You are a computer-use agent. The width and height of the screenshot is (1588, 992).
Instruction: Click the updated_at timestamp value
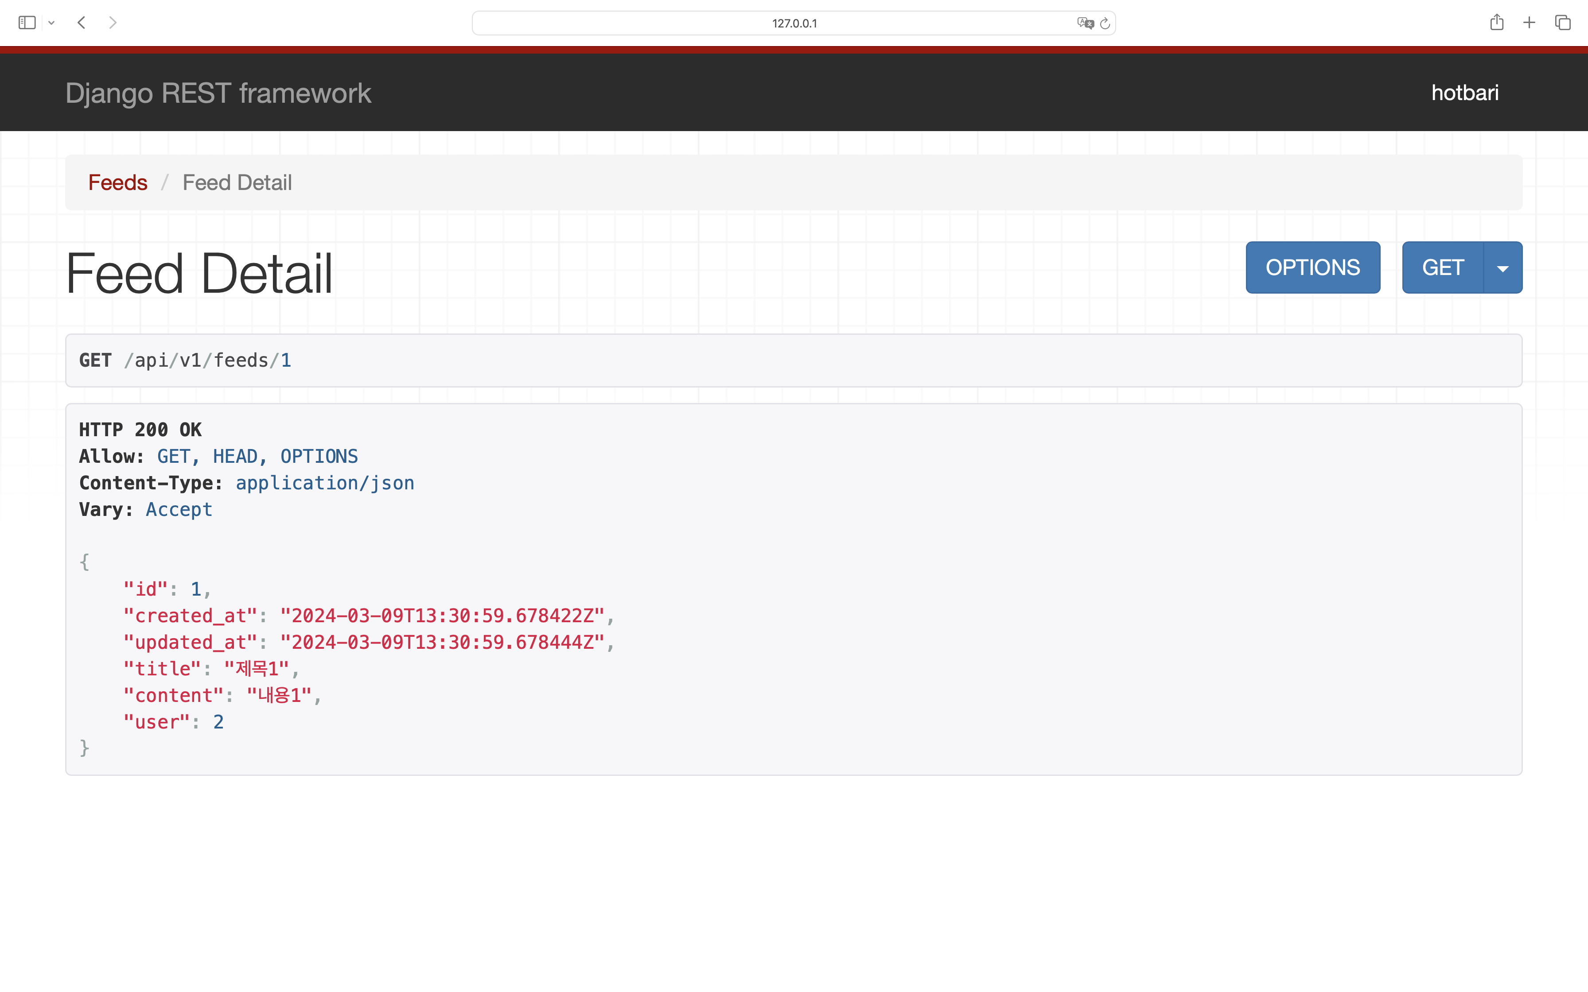(x=442, y=642)
